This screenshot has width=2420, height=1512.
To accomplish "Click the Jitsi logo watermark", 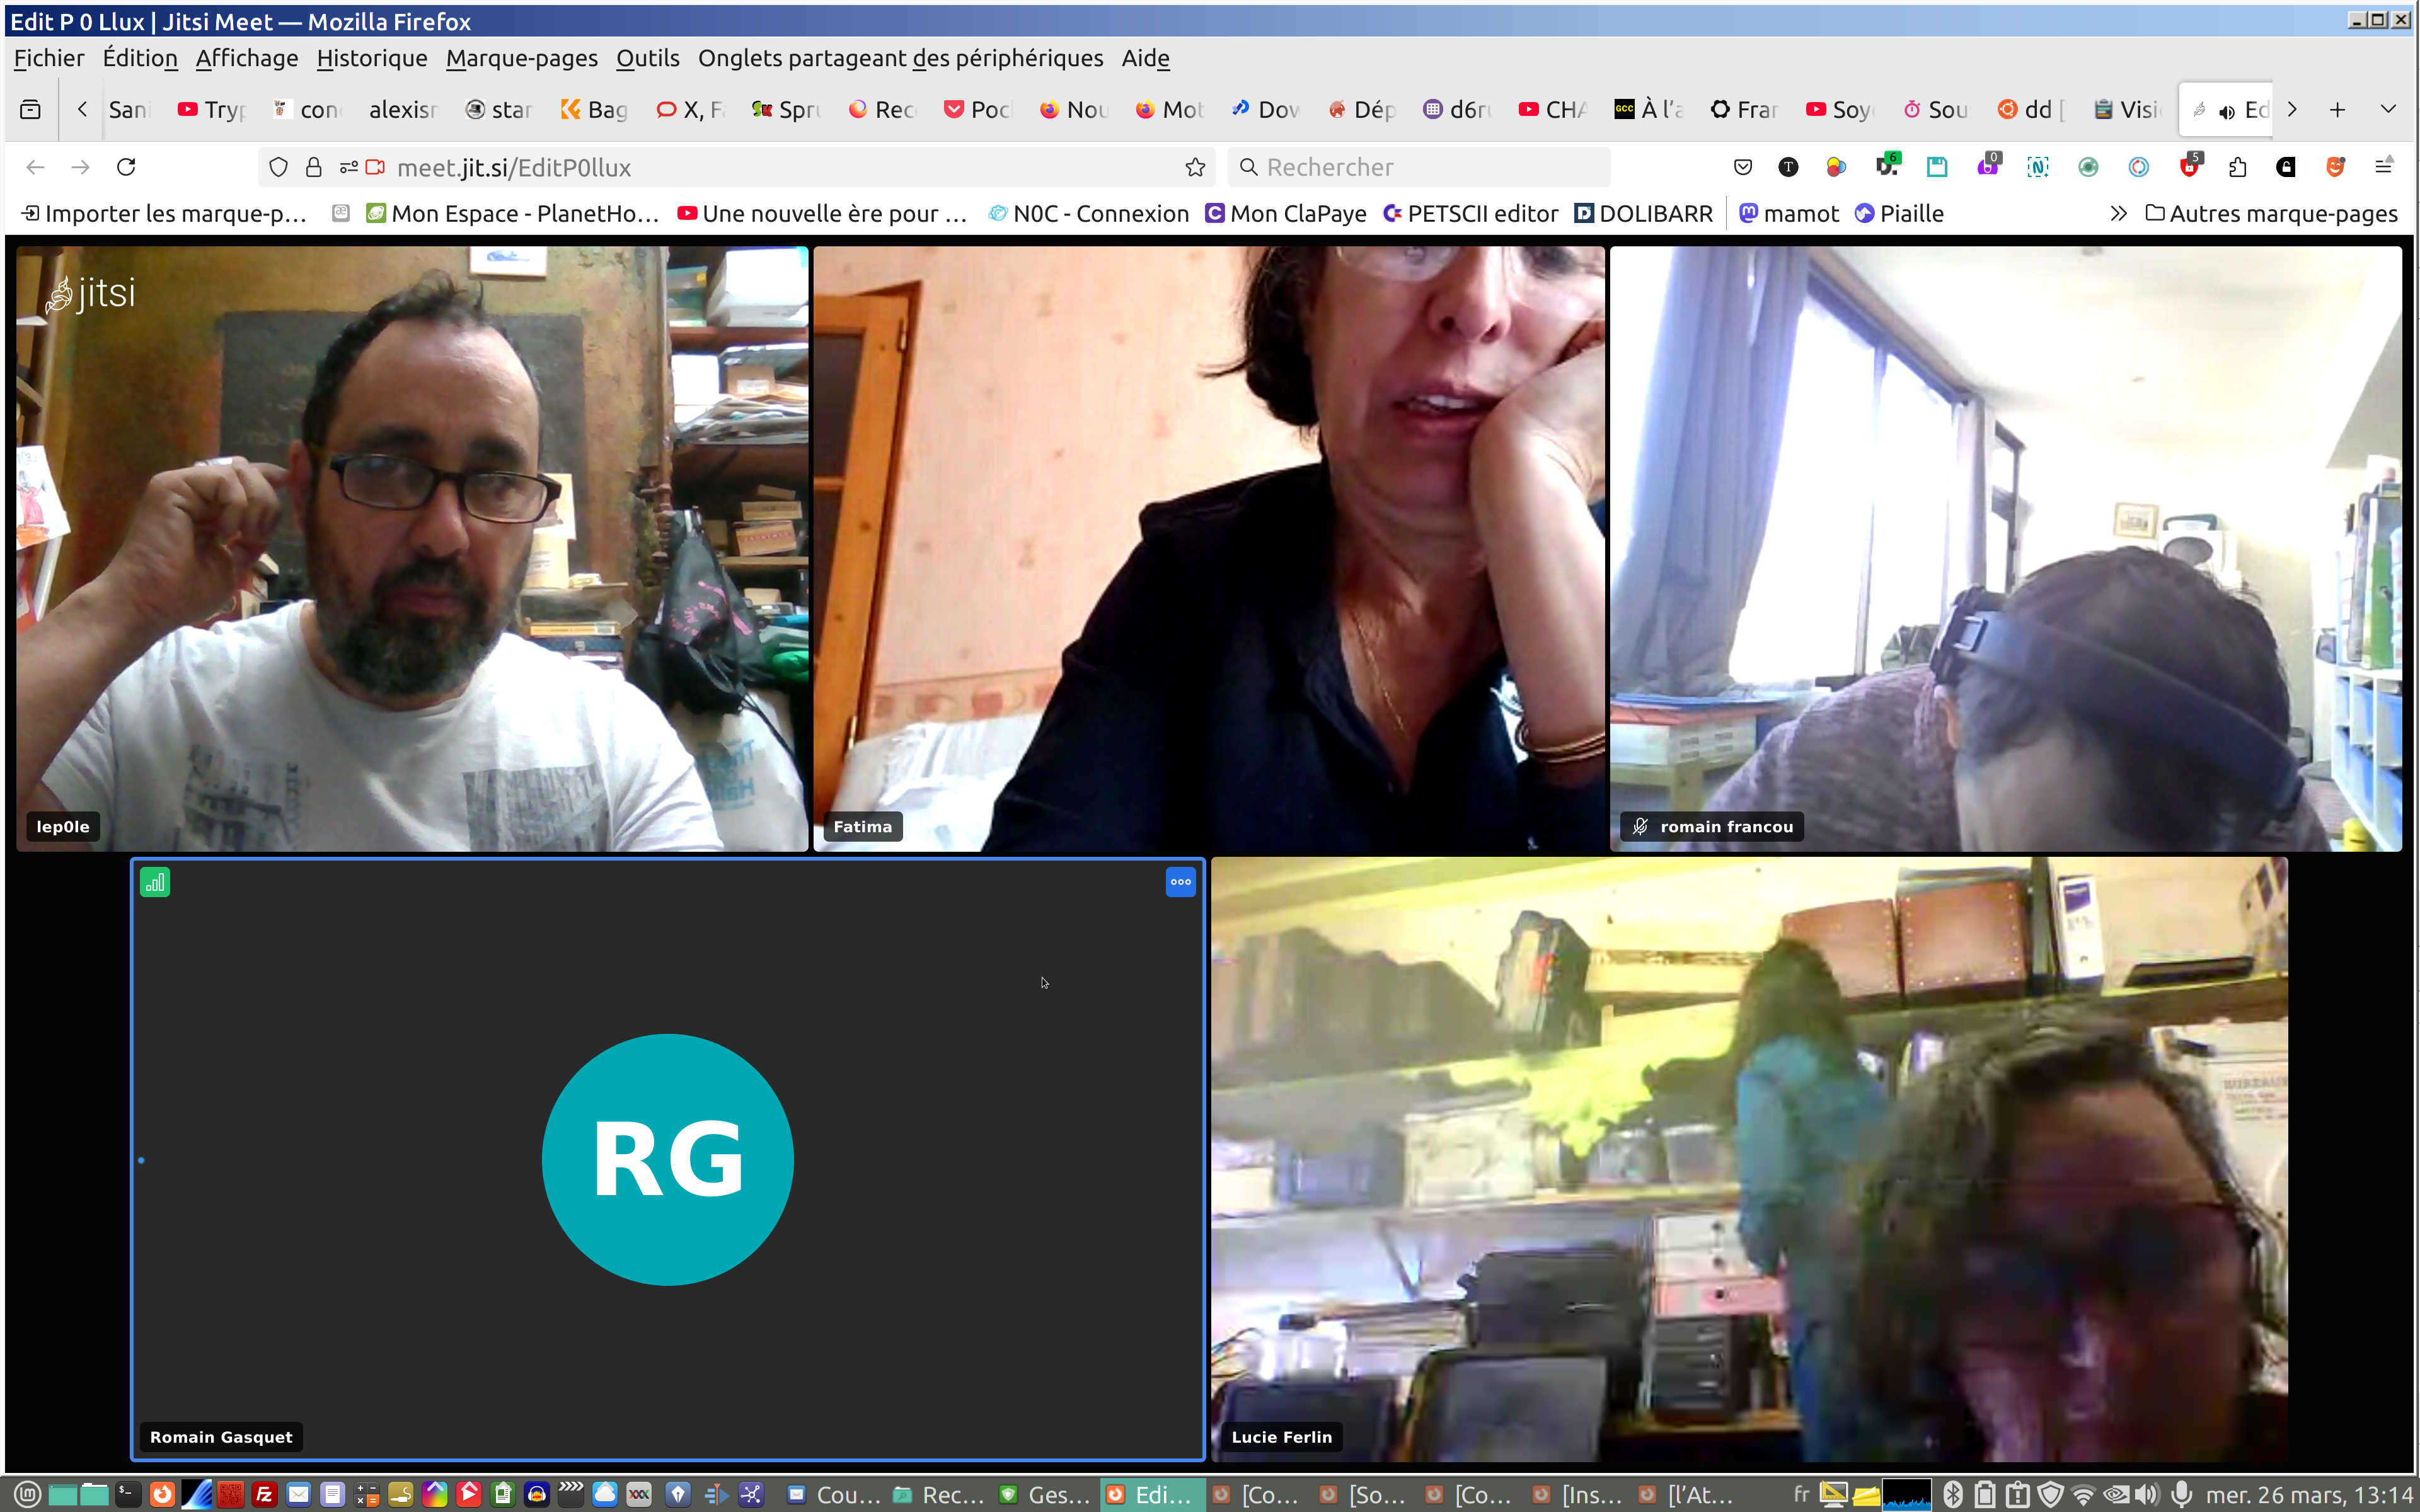I will (90, 294).
